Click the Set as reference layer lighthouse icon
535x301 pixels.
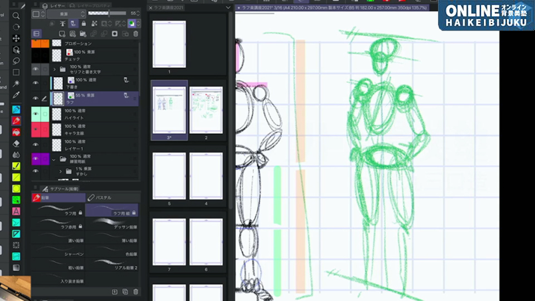click(62, 23)
